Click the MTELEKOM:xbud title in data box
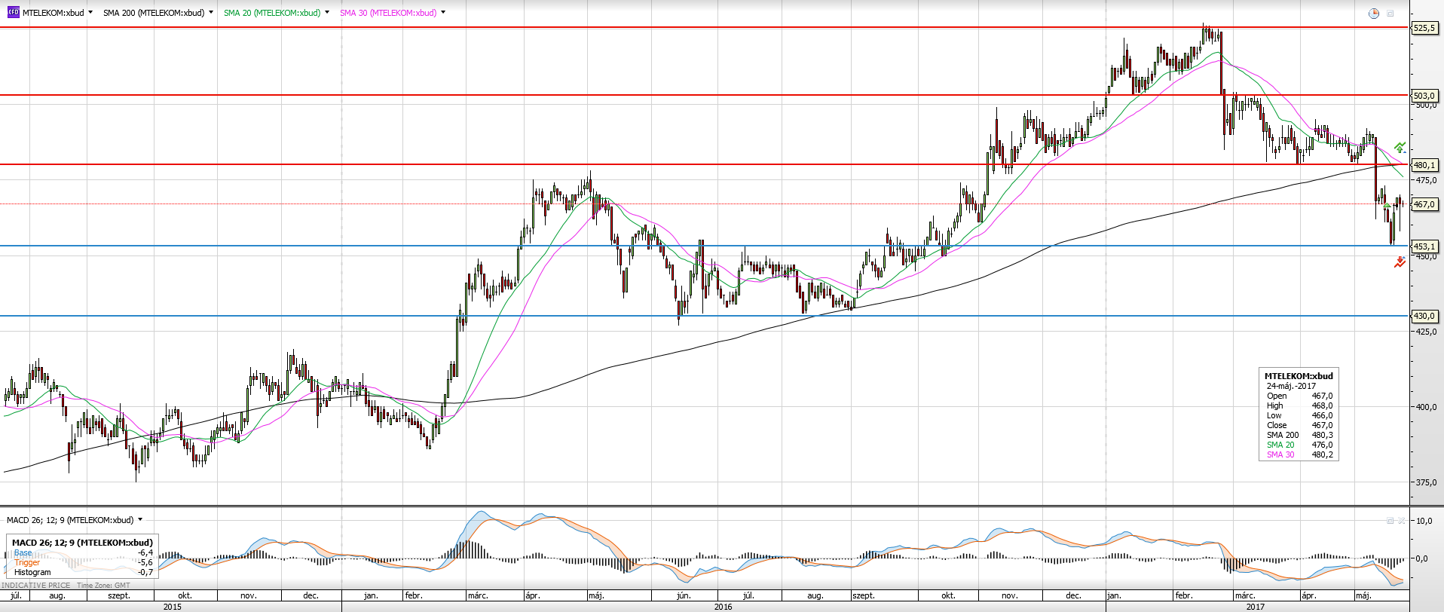This screenshot has height=612, width=1444. pos(1299,376)
